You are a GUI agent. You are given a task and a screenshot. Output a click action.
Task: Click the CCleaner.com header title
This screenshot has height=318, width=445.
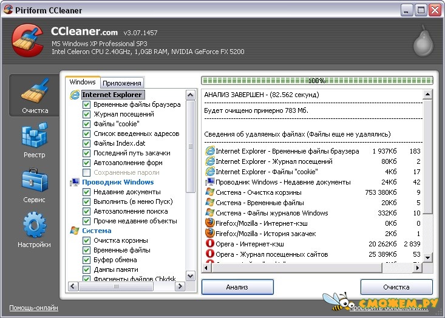[84, 31]
